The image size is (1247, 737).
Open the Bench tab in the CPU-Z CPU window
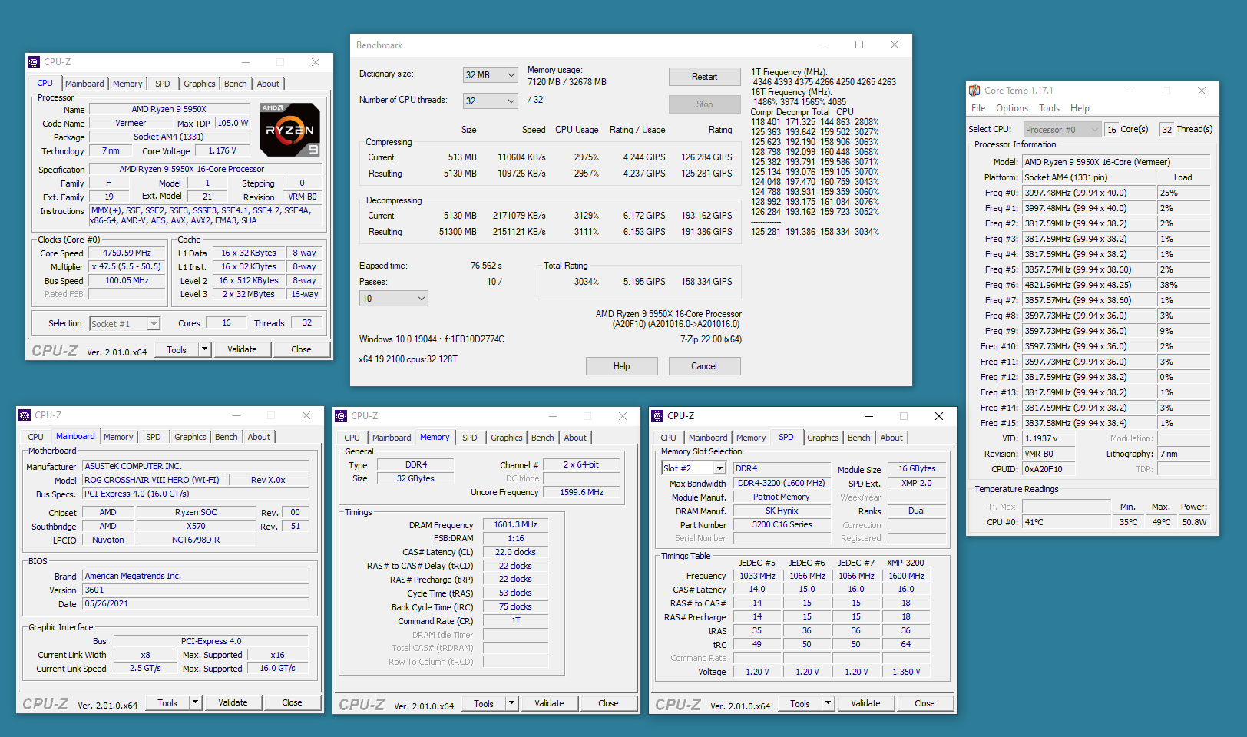tap(236, 84)
